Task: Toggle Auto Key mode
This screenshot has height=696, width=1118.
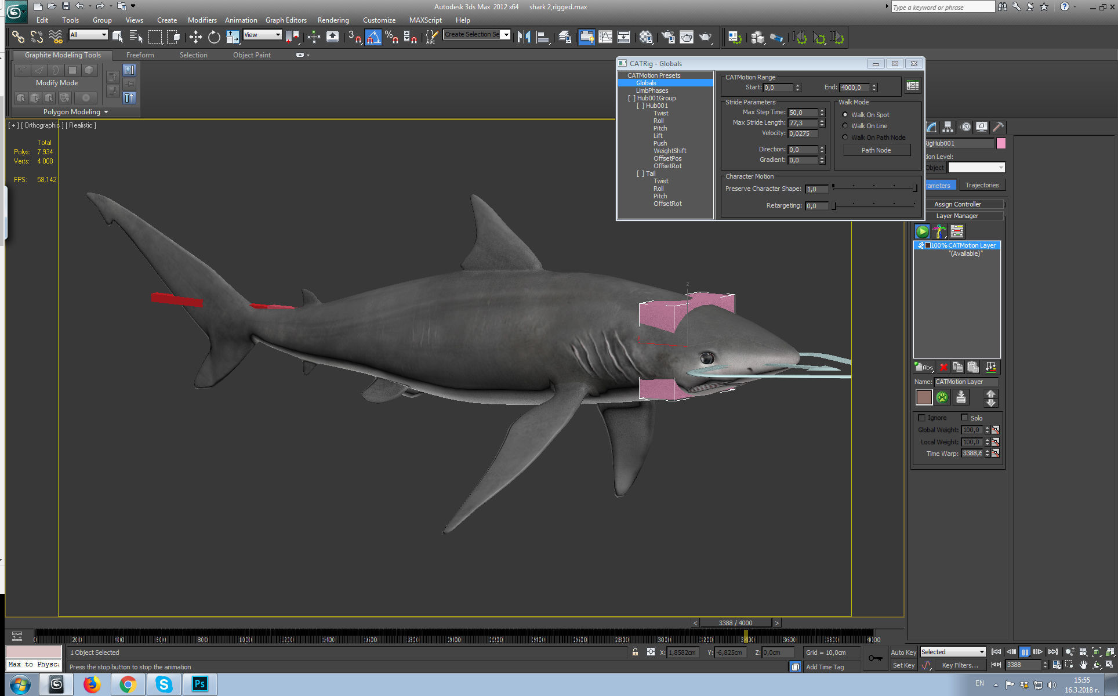Action: point(903,652)
